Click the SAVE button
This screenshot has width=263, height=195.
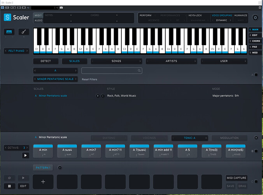tap(230, 186)
